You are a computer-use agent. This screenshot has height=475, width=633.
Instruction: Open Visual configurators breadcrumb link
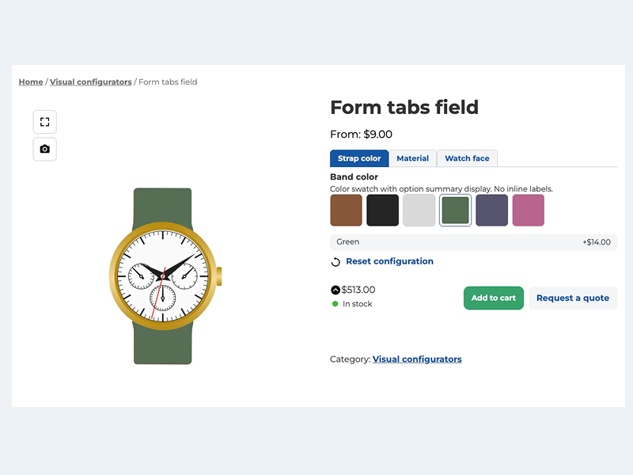point(91,82)
